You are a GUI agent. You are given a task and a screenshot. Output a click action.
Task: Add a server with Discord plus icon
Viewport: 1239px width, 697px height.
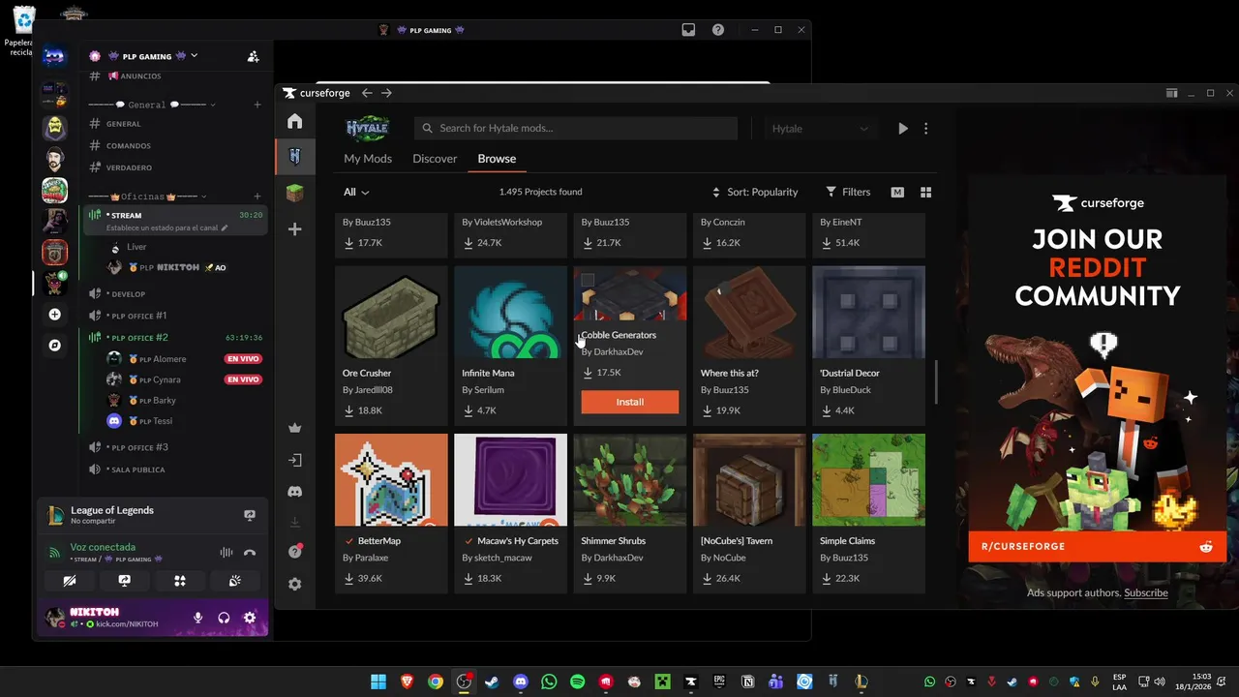point(54,315)
